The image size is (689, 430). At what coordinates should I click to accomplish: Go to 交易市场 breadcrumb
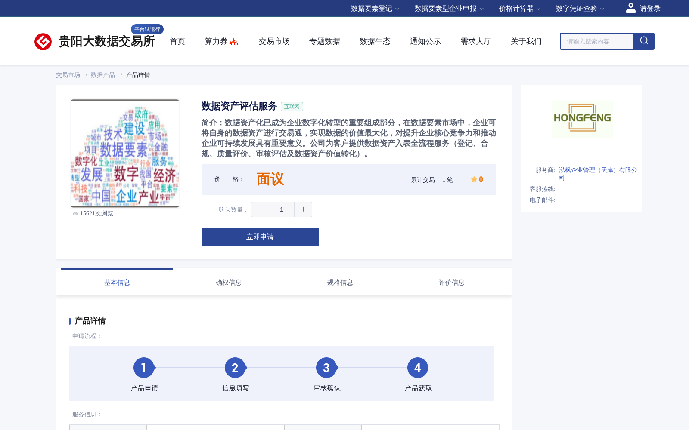point(68,75)
